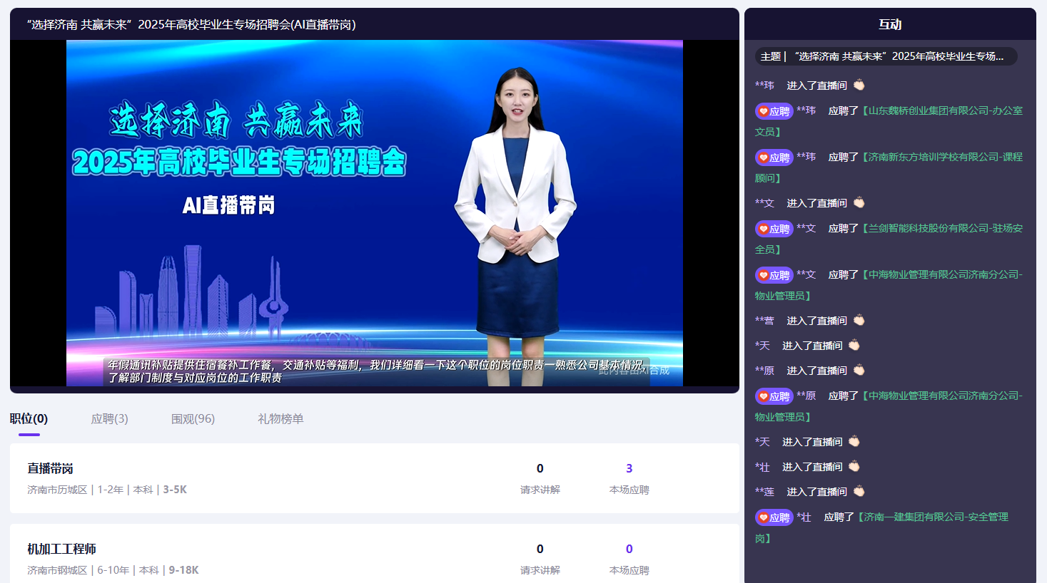Image resolution: width=1047 pixels, height=583 pixels.
Task: Click 应聘 heart badge beside 济南新东方培训学校 message
Action: click(x=774, y=158)
